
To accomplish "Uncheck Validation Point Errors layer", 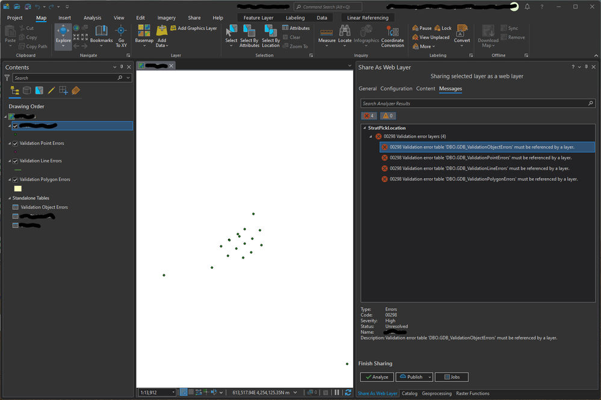I will [16, 144].
